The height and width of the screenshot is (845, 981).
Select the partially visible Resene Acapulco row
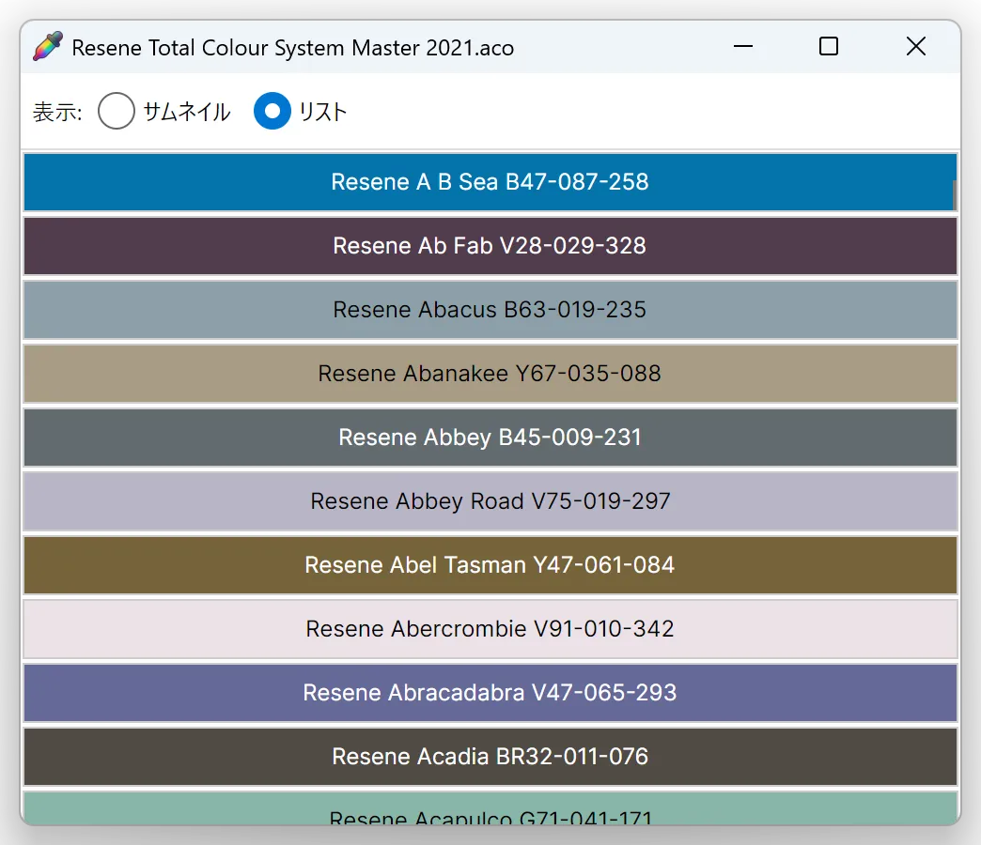point(489,809)
